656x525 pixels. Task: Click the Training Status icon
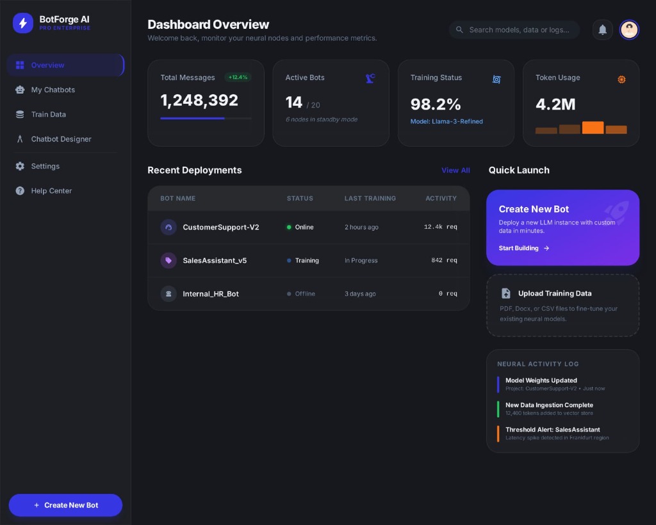point(496,79)
